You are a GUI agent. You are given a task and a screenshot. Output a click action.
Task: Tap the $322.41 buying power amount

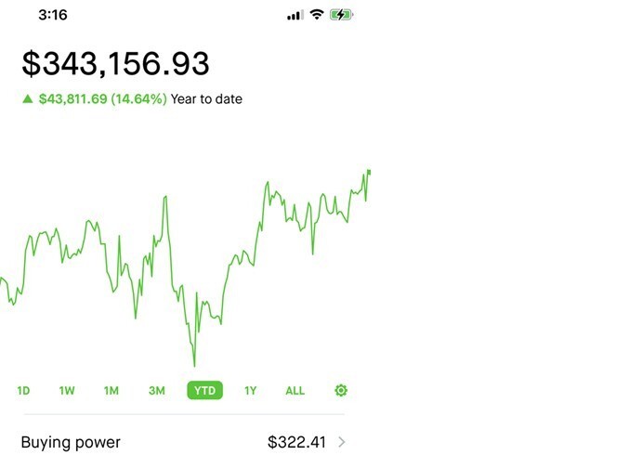(296, 442)
